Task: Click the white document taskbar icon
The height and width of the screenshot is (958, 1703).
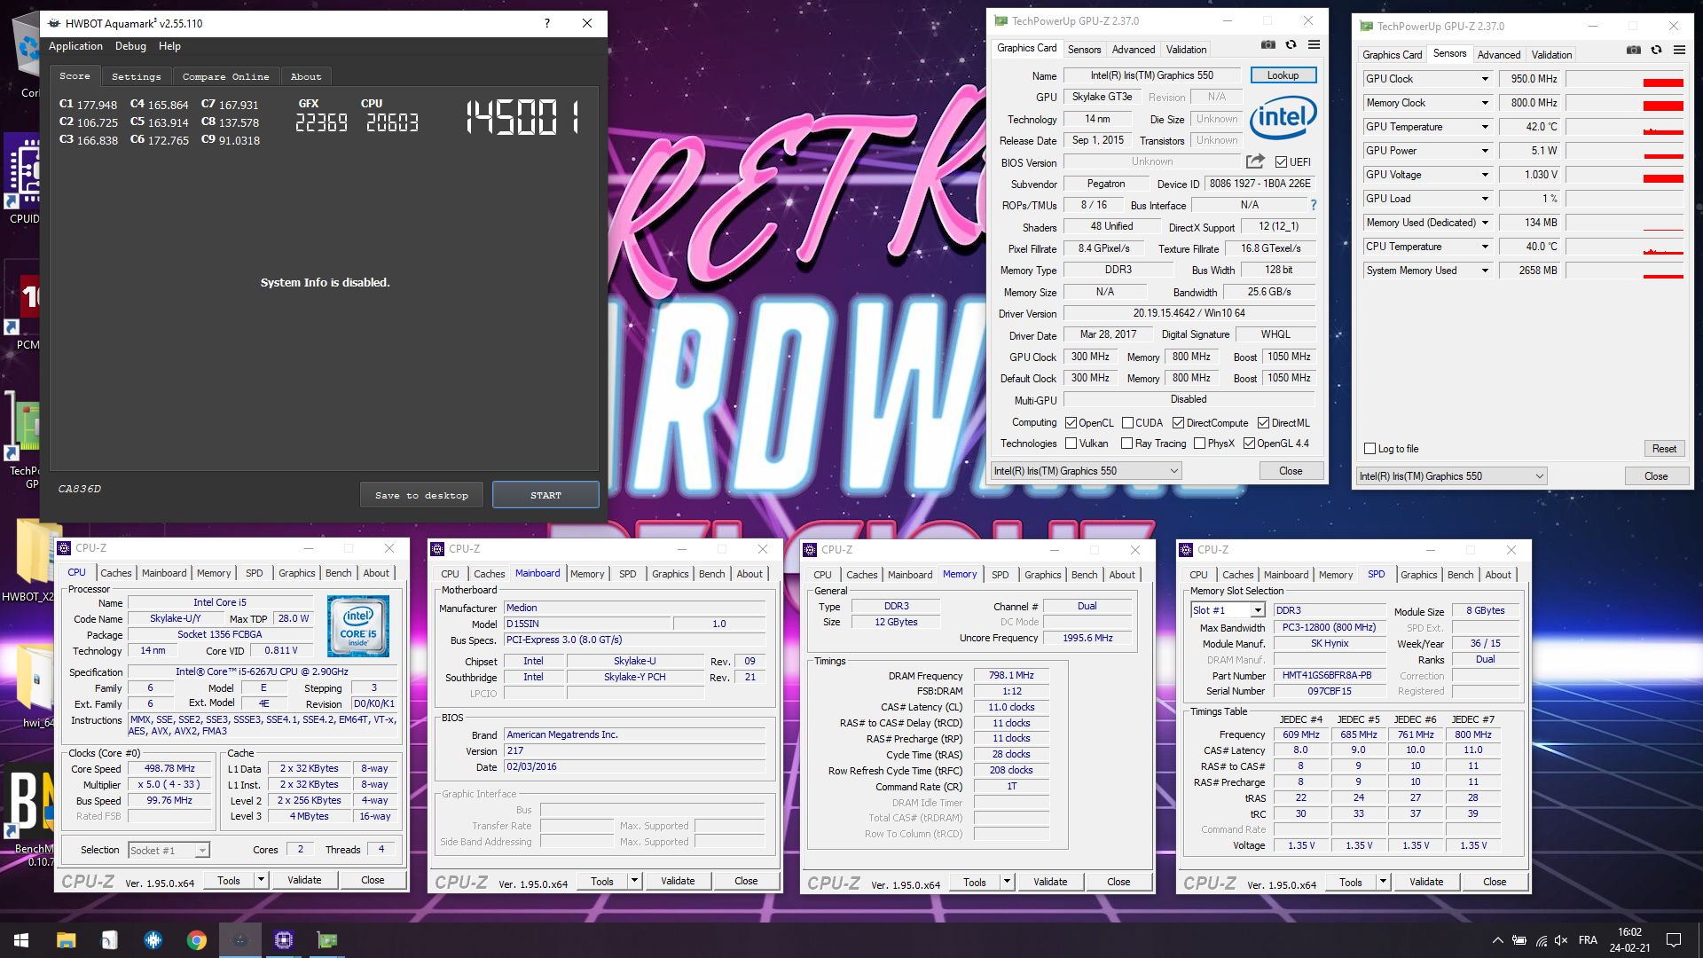Action: click(109, 940)
